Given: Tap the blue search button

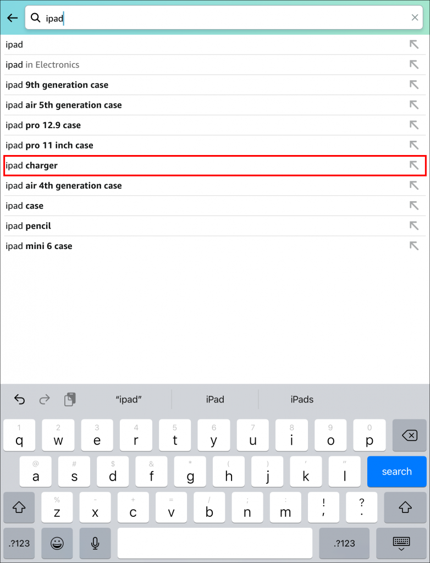Looking at the screenshot, I should coord(396,471).
